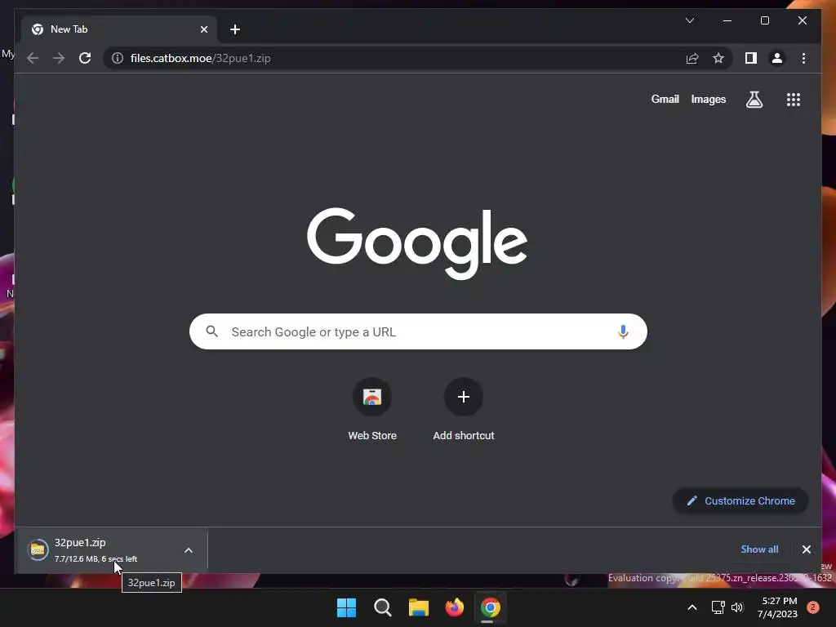View site information icon in address bar
Image resolution: width=836 pixels, height=627 pixels.
(x=118, y=58)
